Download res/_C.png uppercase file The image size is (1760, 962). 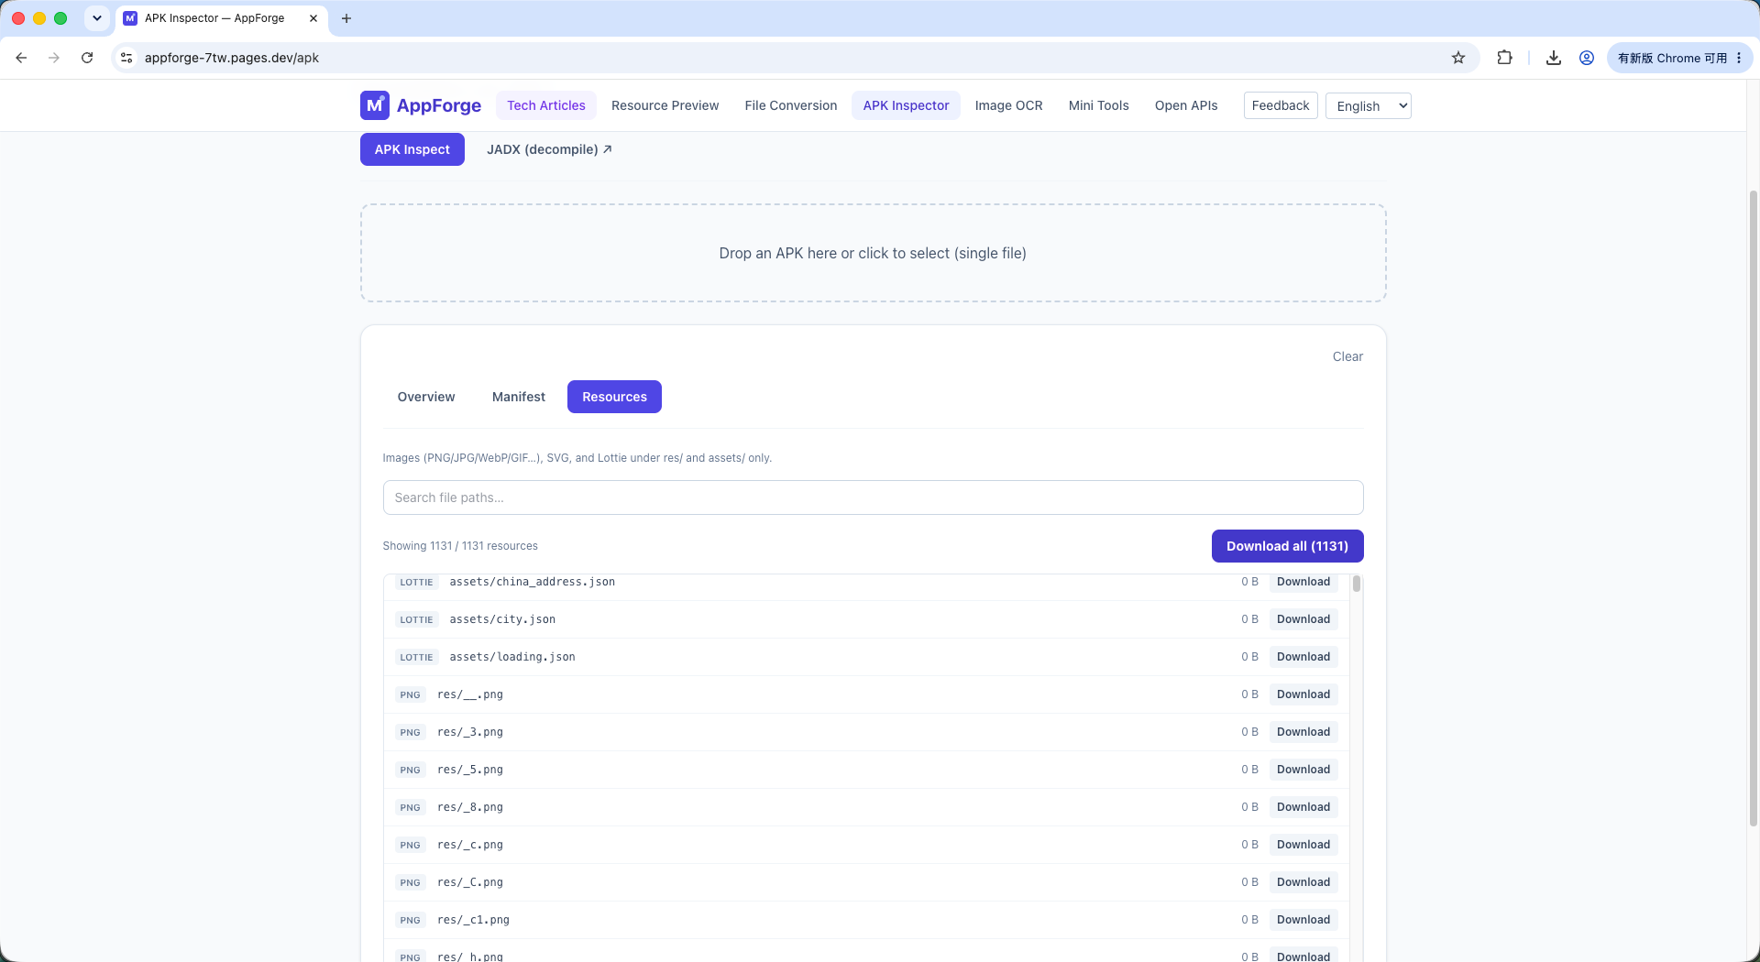(x=1303, y=882)
